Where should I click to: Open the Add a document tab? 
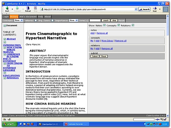(x=28, y=17)
